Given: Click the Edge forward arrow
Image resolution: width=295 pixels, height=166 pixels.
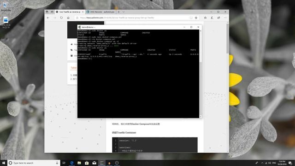Looking at the screenshot, I should pos(55,18).
